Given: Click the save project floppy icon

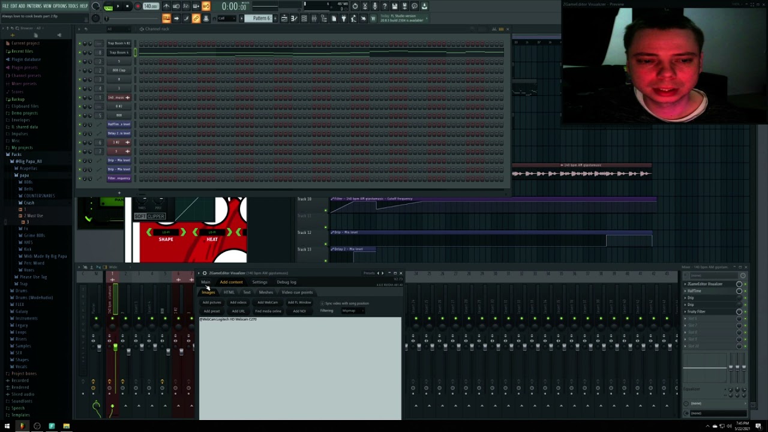Looking at the screenshot, I should click(x=394, y=6).
